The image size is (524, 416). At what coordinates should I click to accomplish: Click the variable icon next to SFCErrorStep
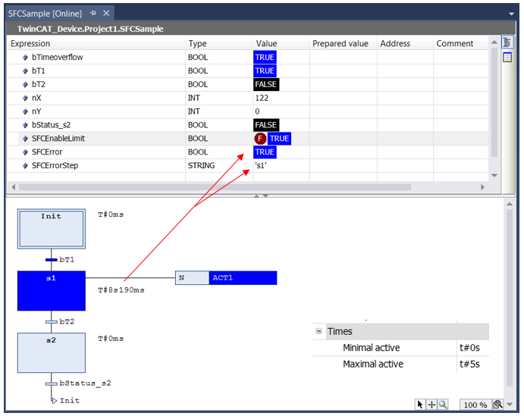pos(25,166)
